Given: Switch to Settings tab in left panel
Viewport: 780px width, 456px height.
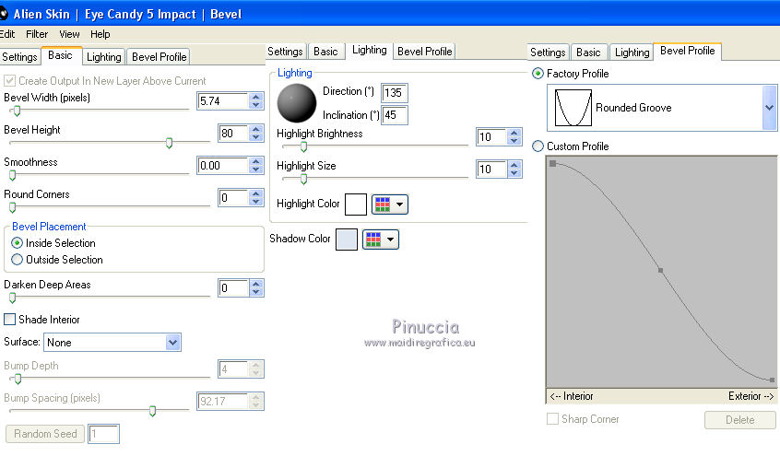Looking at the screenshot, I should tap(19, 57).
